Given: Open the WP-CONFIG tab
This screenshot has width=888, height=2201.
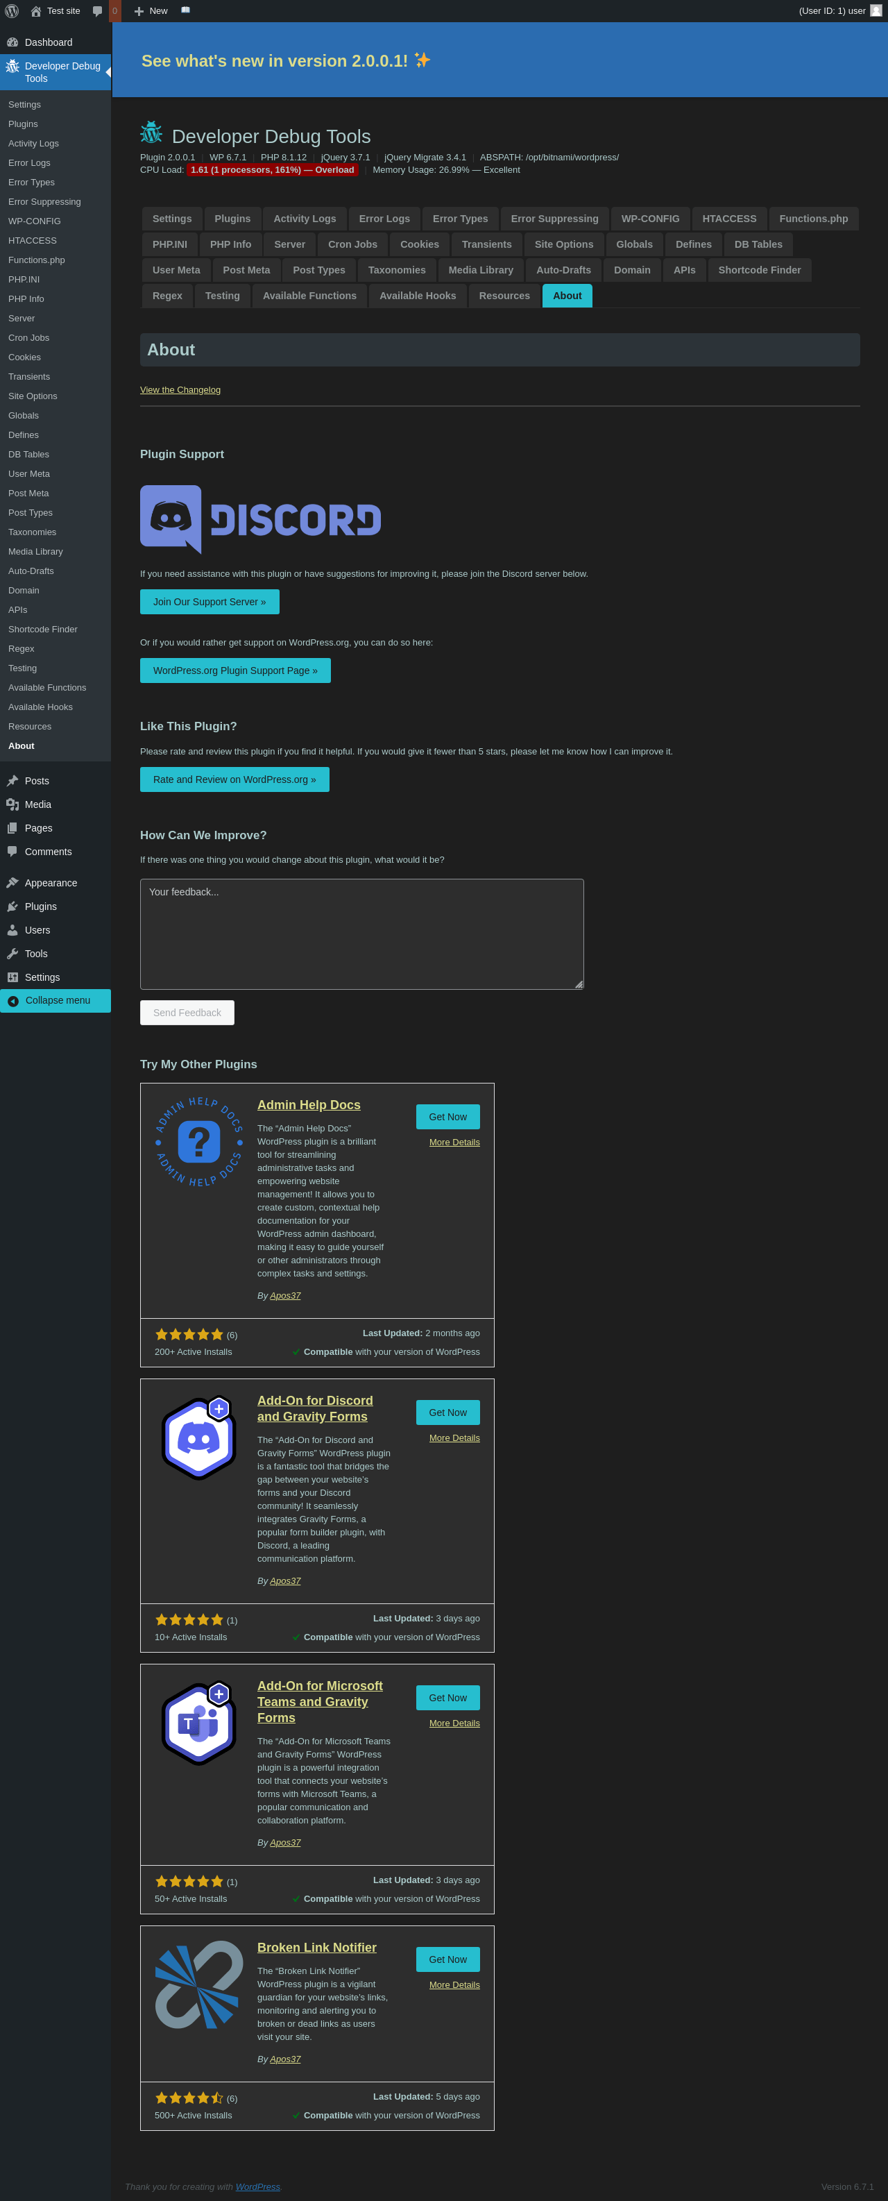Looking at the screenshot, I should tap(651, 219).
